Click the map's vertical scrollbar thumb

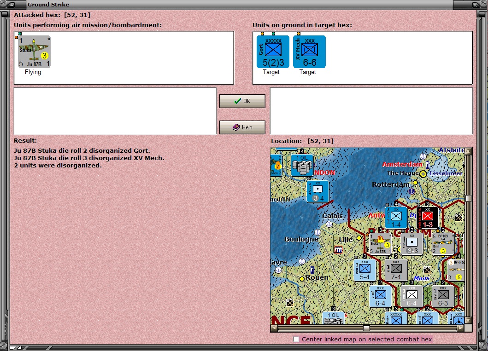click(468, 198)
